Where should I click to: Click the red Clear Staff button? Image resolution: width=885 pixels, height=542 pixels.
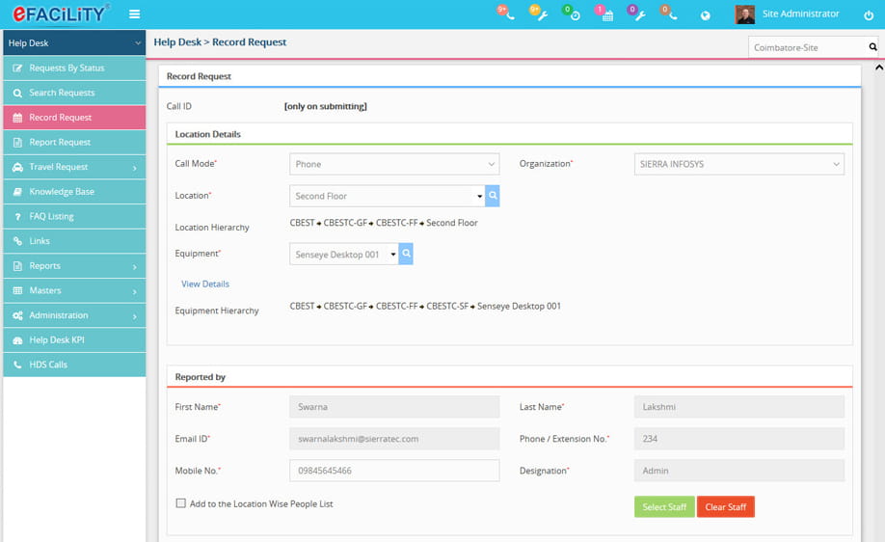tap(725, 507)
